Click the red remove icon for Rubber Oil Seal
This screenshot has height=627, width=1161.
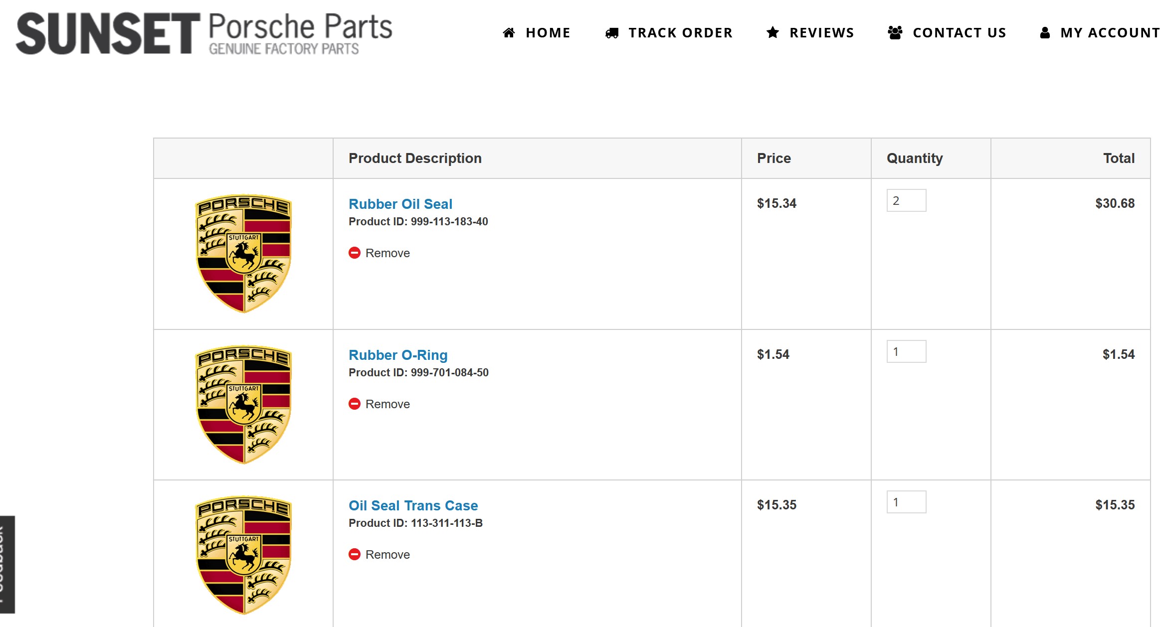click(354, 253)
